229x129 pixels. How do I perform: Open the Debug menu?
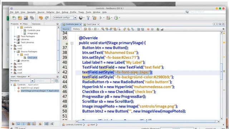coord(65,12)
